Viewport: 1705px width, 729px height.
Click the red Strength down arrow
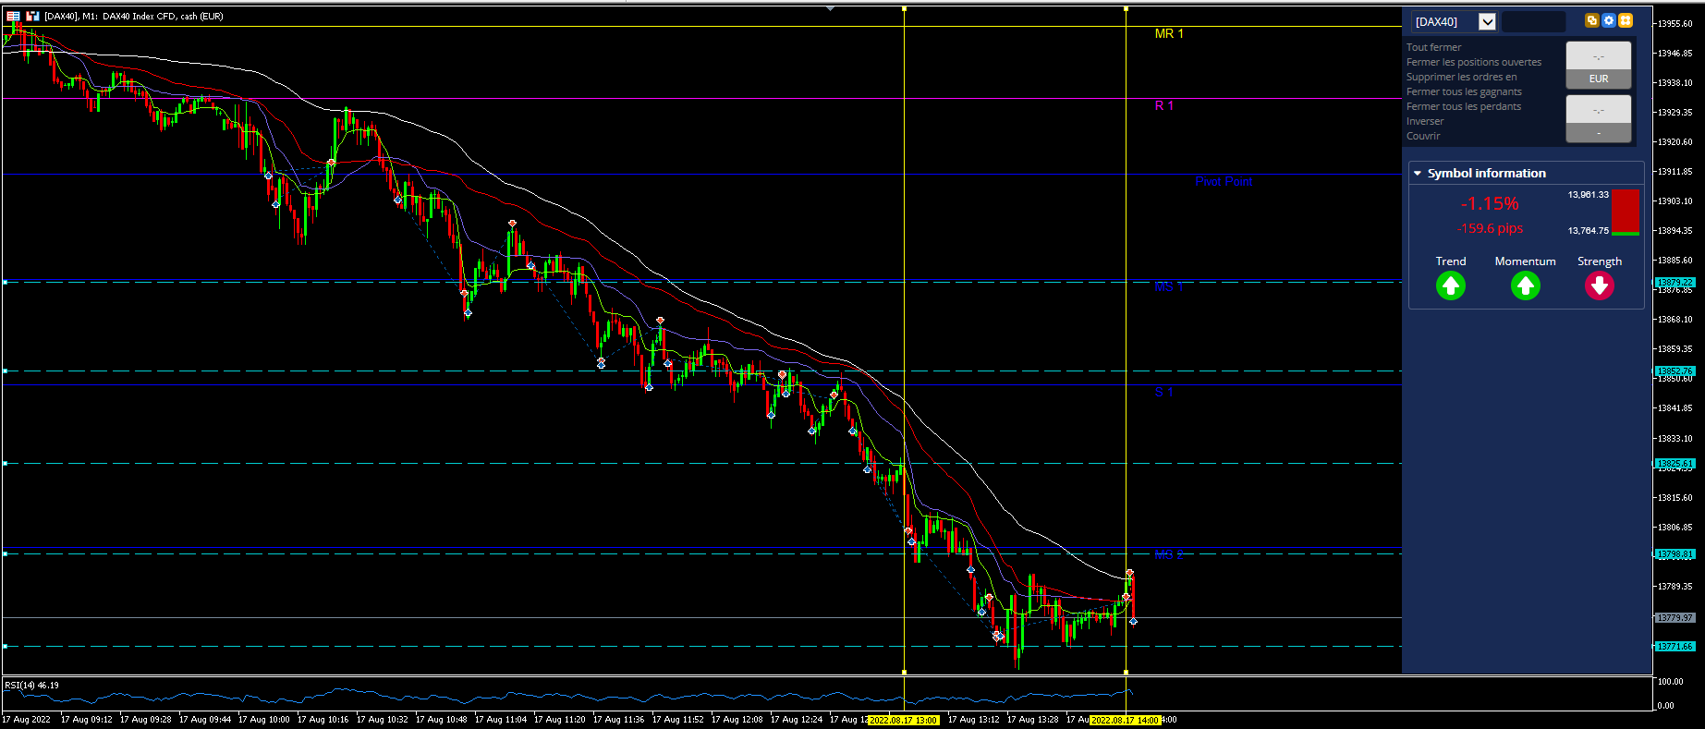click(x=1600, y=286)
